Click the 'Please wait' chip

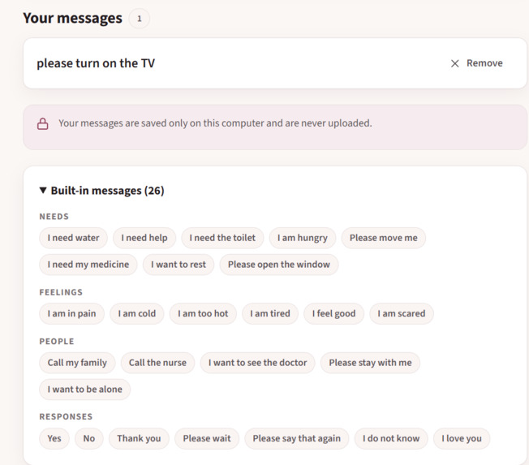(x=207, y=439)
